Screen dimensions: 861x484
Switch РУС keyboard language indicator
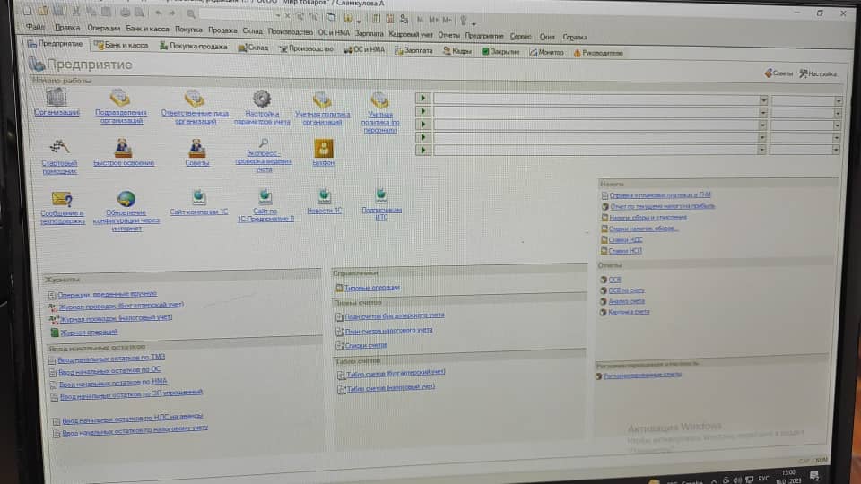tap(763, 479)
